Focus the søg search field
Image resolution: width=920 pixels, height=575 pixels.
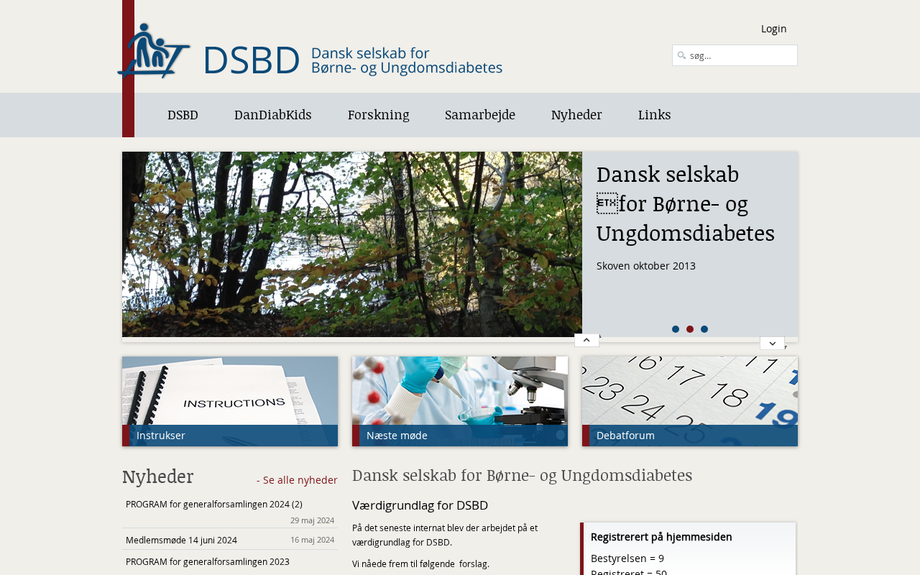pyautogui.click(x=735, y=55)
